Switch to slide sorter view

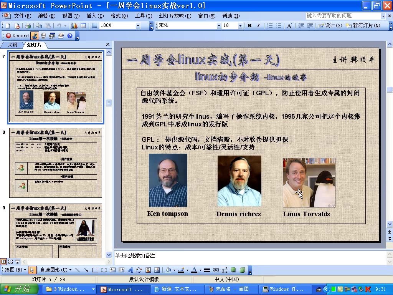[10, 262]
